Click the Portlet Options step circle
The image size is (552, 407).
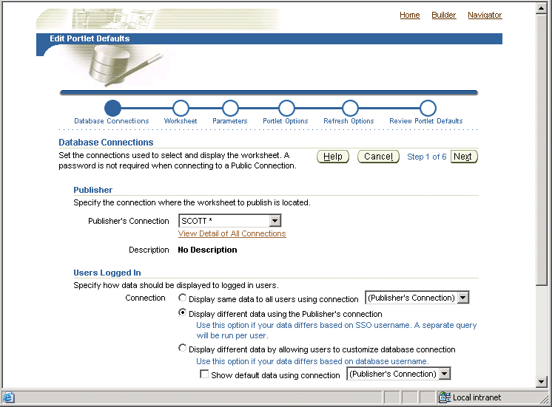point(286,108)
